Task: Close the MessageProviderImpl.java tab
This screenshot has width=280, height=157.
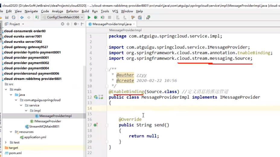Action: (x=134, y=24)
